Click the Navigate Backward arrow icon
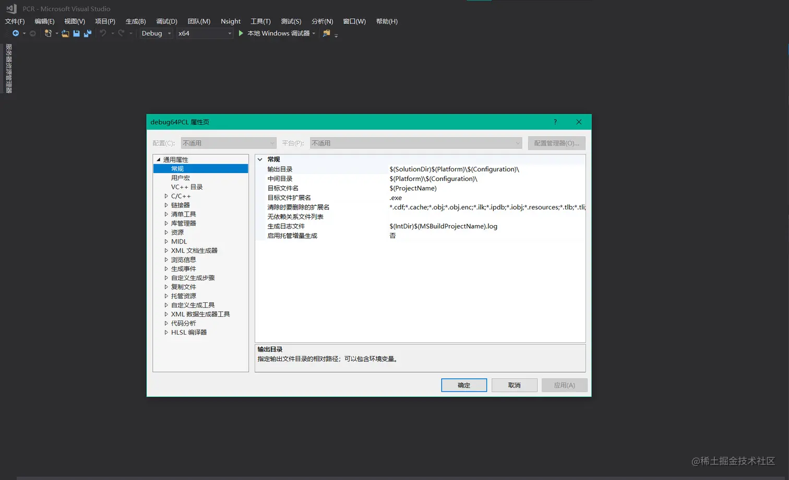This screenshot has height=480, width=789. click(x=16, y=33)
